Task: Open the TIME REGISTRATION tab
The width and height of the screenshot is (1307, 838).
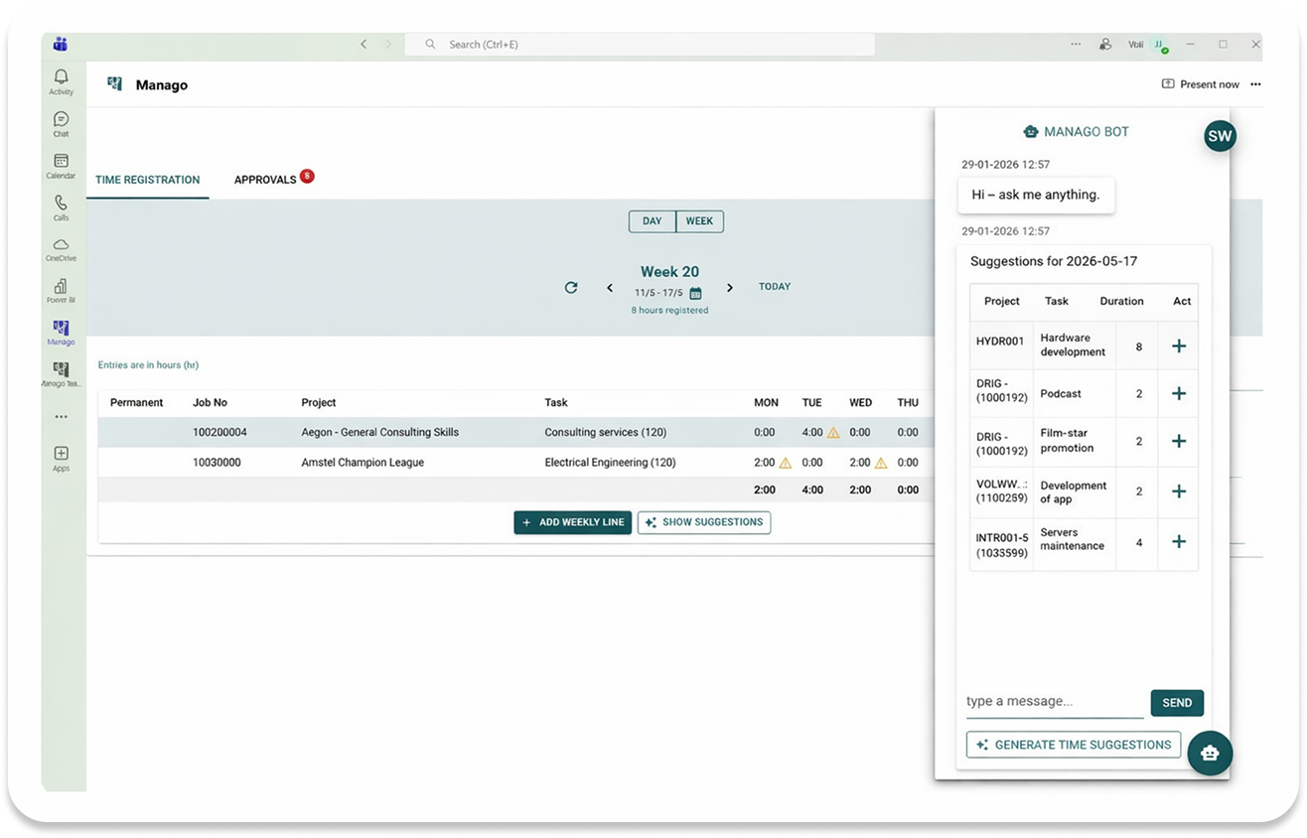Action: coord(147,180)
